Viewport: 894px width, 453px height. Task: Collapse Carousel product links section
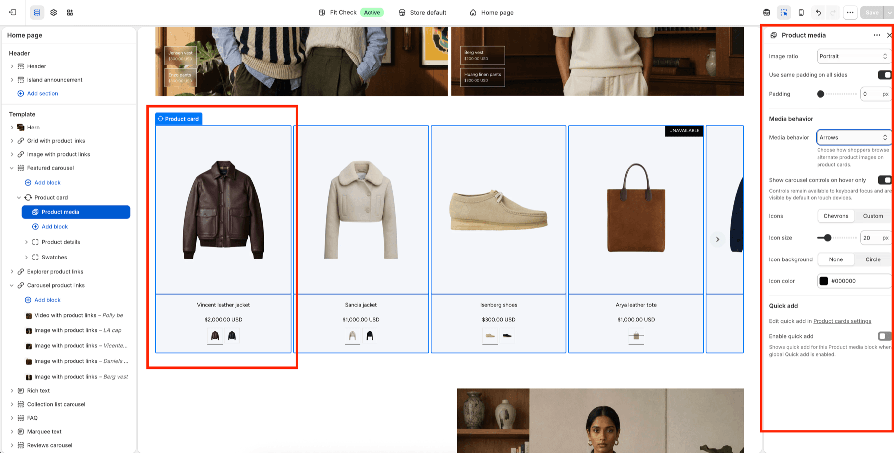[x=12, y=285]
